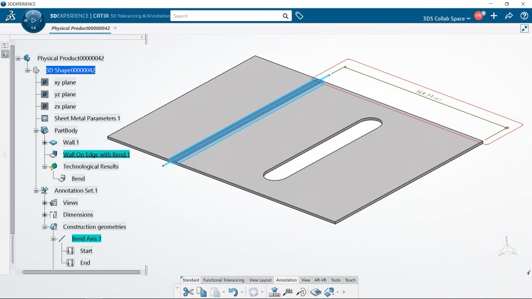Switch to the Annotation tab

click(x=287, y=280)
